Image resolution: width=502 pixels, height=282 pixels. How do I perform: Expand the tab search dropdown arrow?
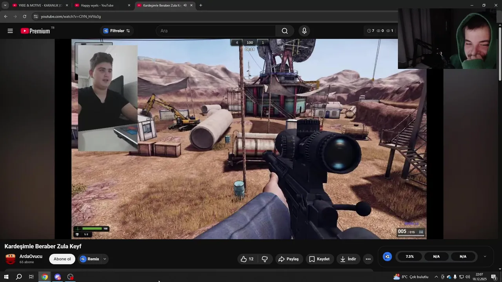click(5, 5)
